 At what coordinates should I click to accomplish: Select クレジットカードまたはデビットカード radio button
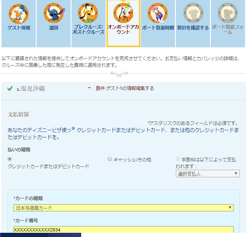pos(10,159)
